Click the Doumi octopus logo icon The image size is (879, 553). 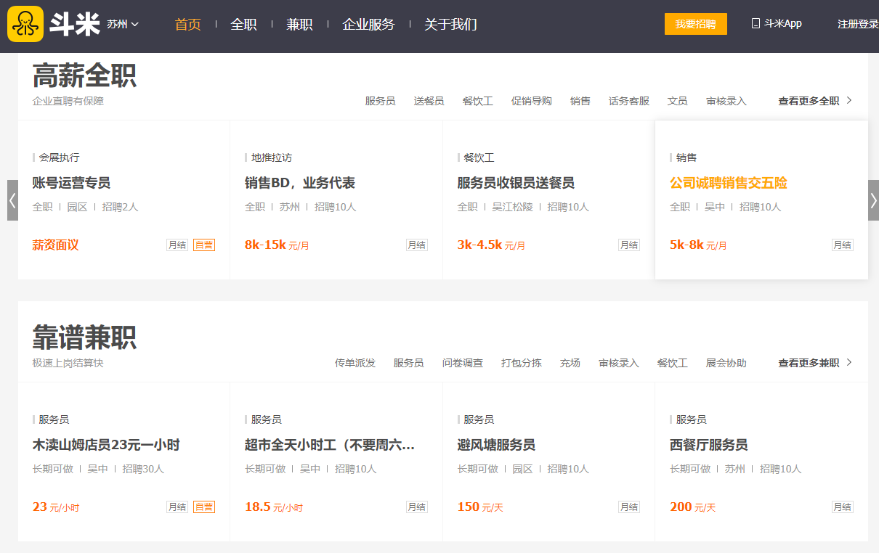25,24
